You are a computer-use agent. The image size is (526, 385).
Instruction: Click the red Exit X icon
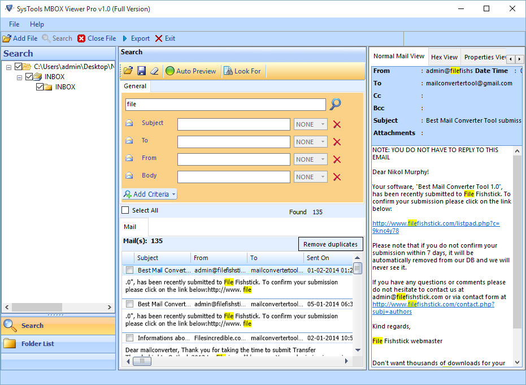(x=159, y=38)
